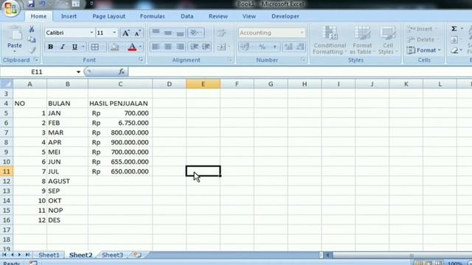
Task: Align text left
Action: 156,46
